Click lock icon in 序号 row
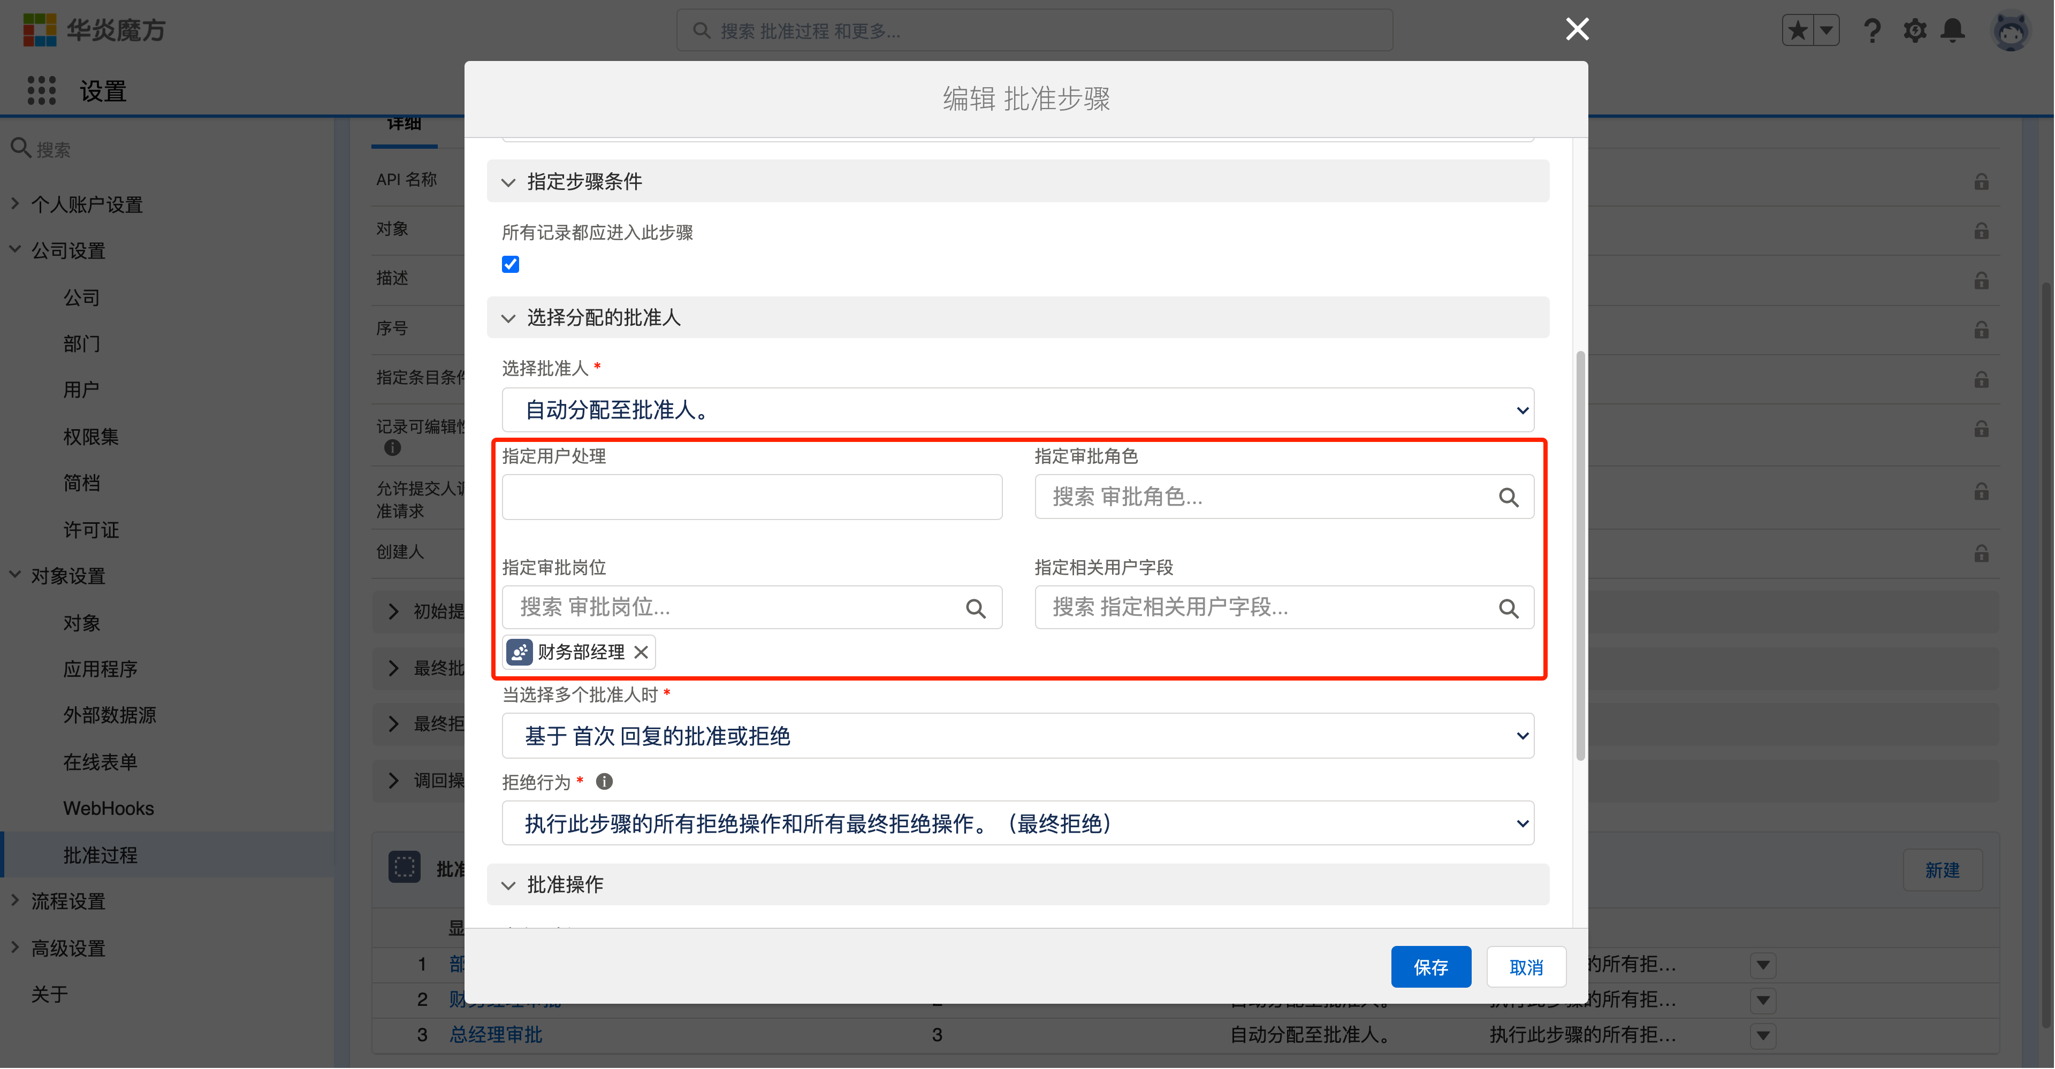Screen dimensions: 2055x1069 coord(1981,330)
